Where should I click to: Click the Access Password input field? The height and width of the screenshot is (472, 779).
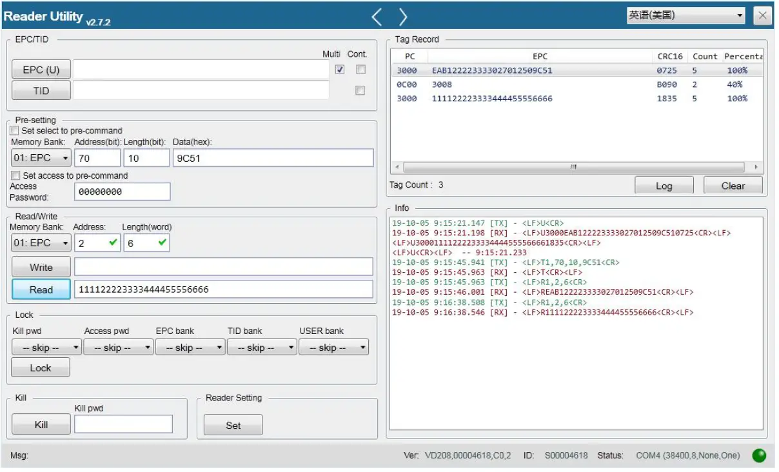(x=123, y=192)
